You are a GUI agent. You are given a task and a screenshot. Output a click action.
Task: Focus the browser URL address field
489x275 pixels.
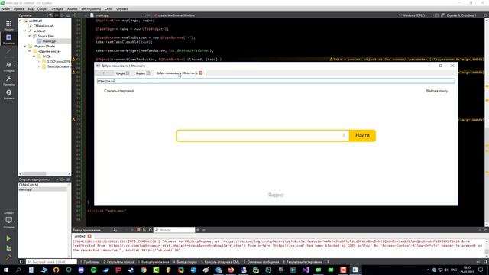tap(276, 81)
